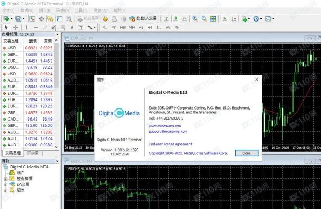Expand the Templates dropdown arrow

click(273, 19)
